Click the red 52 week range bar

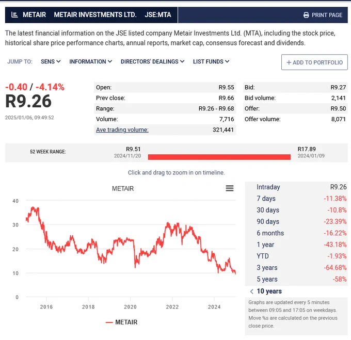pyautogui.click(x=219, y=157)
